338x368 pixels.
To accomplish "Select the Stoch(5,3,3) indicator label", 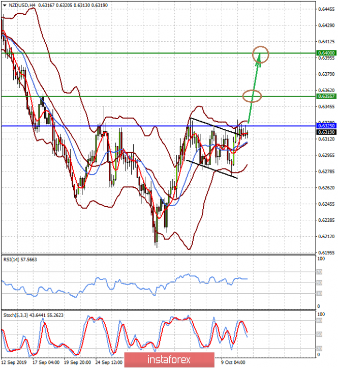I will click(x=33, y=315).
